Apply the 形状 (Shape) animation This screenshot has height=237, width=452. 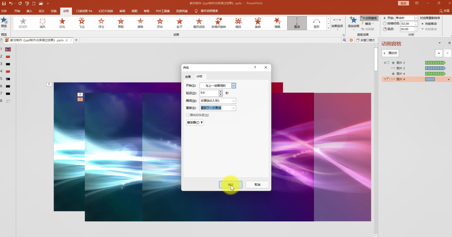click(160, 23)
